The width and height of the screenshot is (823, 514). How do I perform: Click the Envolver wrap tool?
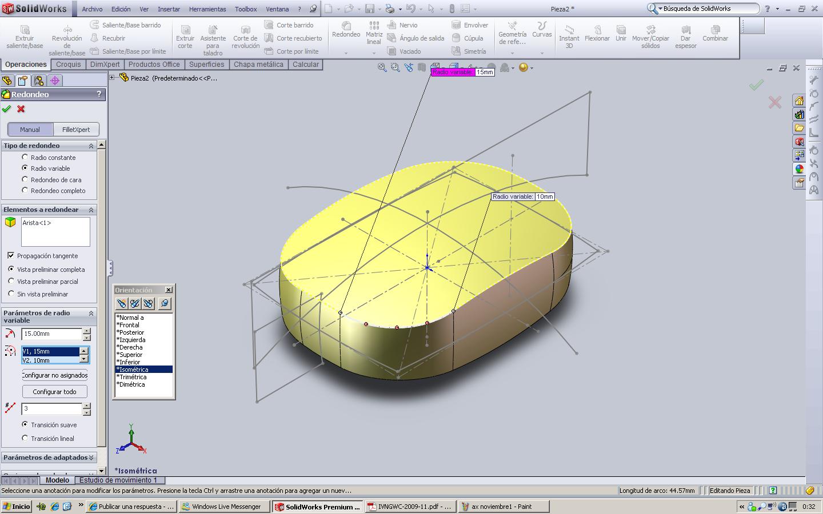pos(470,25)
